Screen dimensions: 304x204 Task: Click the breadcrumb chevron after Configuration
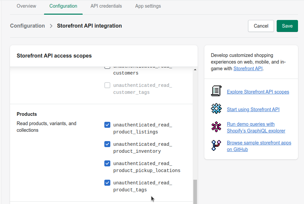point(51,26)
